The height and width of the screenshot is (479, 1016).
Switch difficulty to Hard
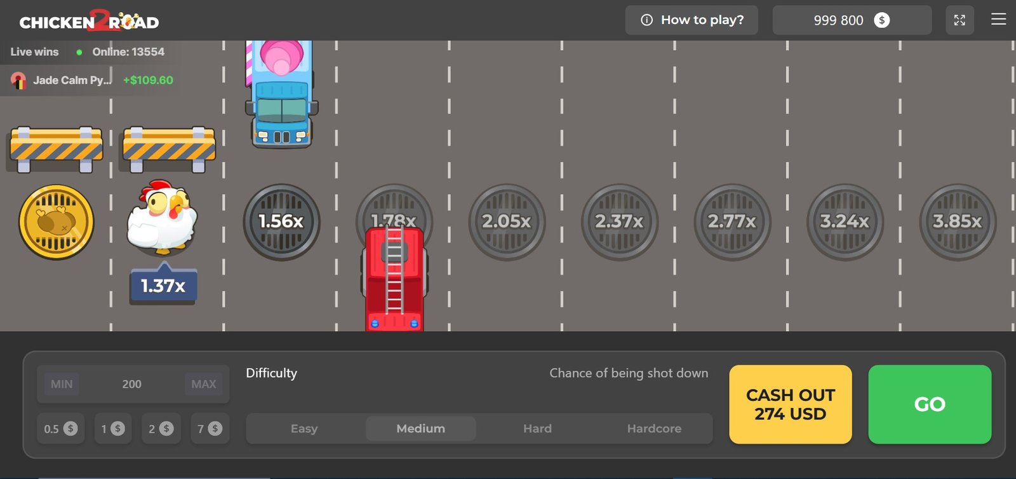[x=537, y=429]
